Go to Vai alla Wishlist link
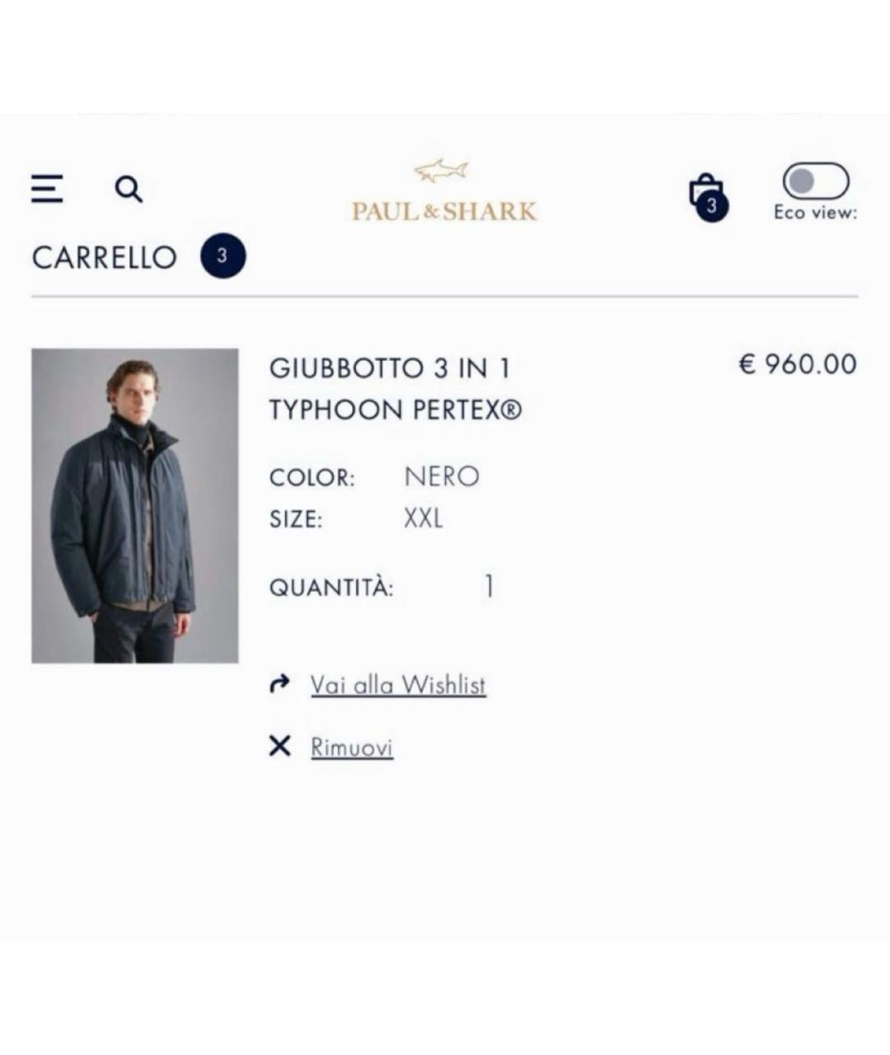 pos(398,685)
